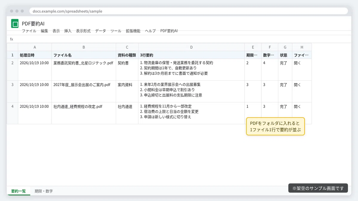Select date cell in 経費規程の改定 row

[35, 113]
